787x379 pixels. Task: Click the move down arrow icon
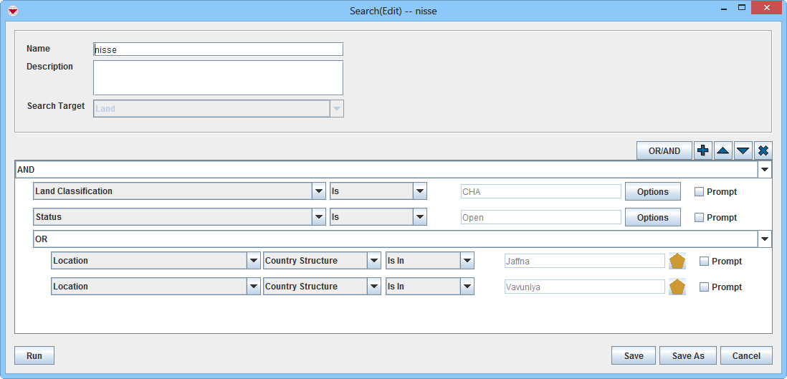point(743,150)
